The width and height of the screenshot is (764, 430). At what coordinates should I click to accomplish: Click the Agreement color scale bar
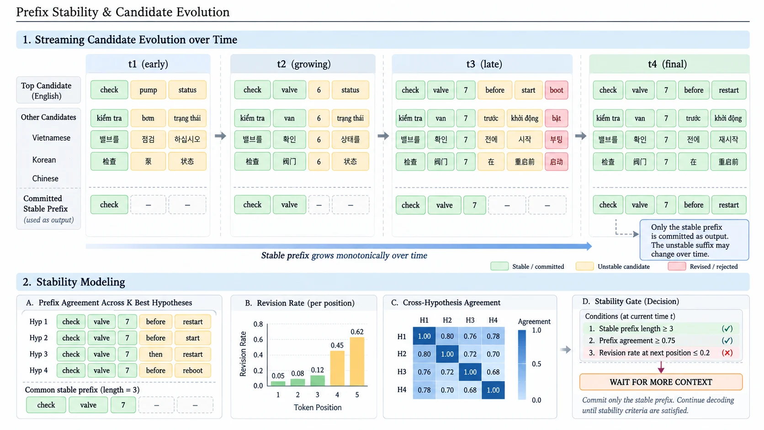point(522,365)
